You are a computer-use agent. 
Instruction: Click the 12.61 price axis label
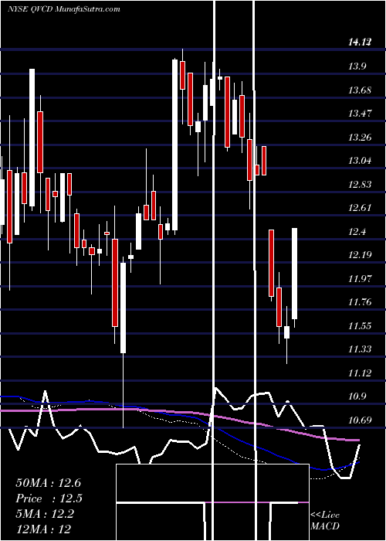360,208
